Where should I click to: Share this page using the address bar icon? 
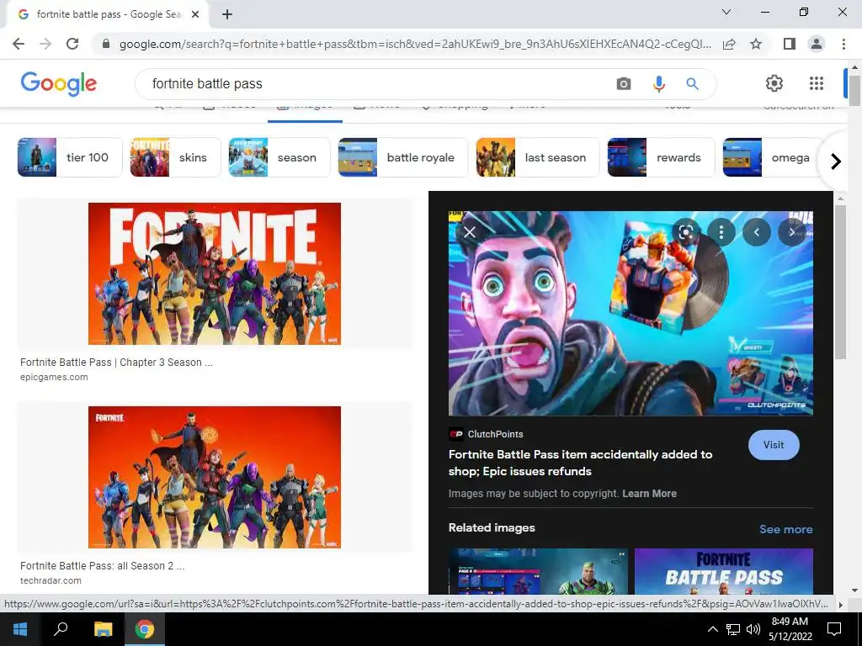coord(729,44)
